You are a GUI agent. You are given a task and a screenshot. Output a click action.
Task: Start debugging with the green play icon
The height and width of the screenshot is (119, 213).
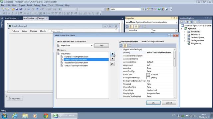click(x=59, y=9)
